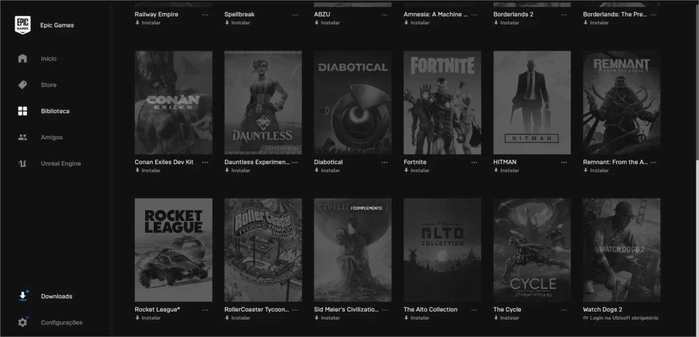Open the Unreal Engine section
Image resolution: width=699 pixels, height=337 pixels.
click(61, 164)
